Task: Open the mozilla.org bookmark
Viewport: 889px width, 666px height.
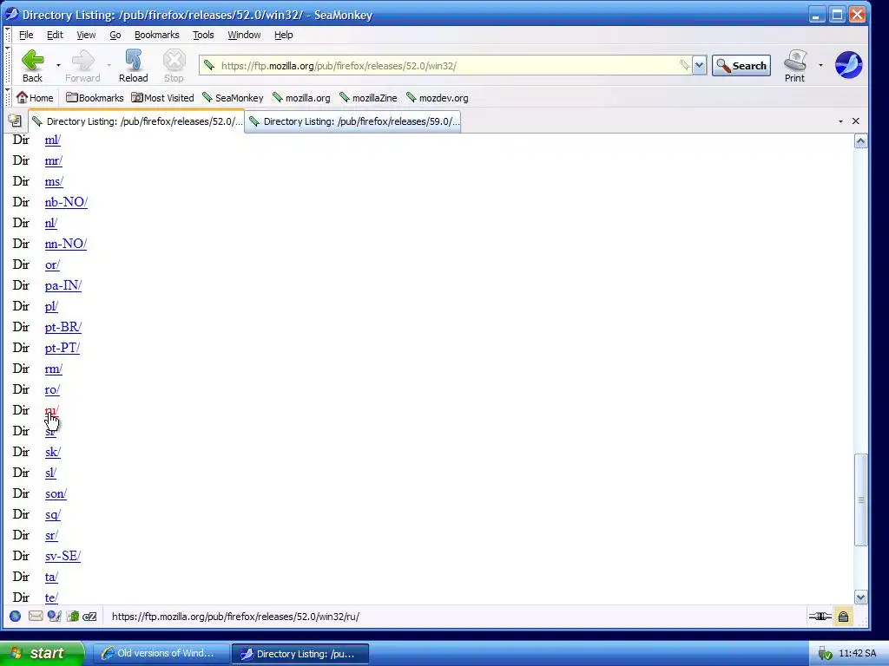Action: (301, 98)
